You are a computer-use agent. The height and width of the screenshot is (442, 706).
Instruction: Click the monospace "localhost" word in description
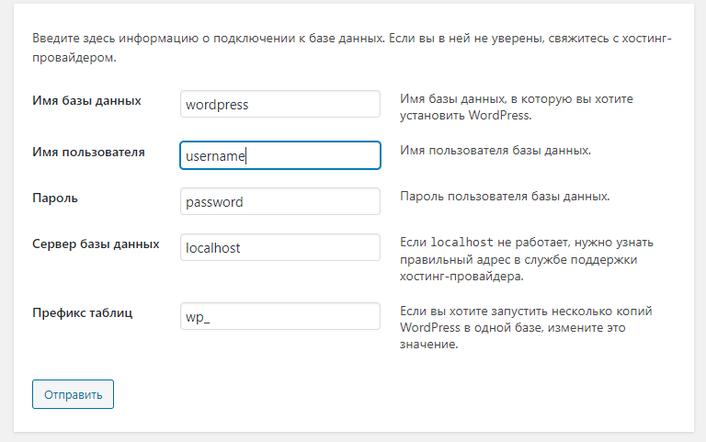click(463, 243)
